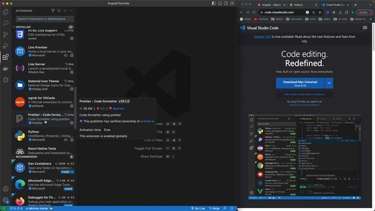Open the Redux bookmarks folder
The height and width of the screenshot is (211, 375).
(x=277, y=19)
